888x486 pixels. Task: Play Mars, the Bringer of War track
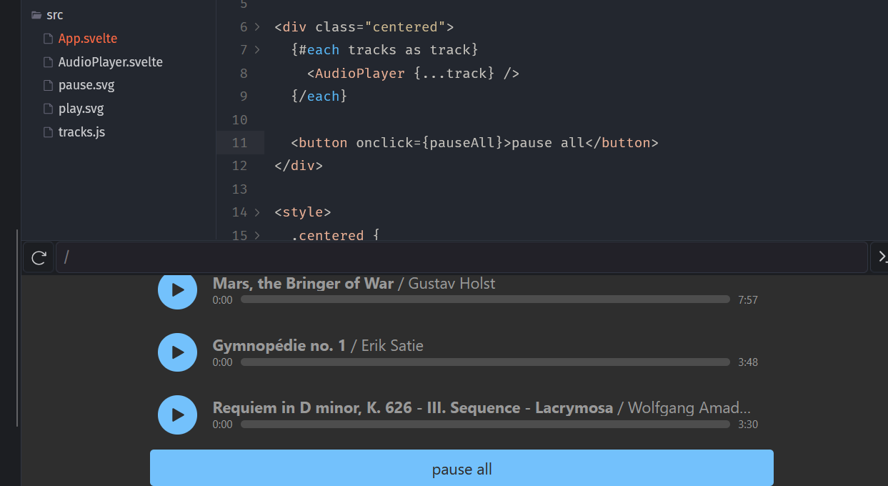[177, 290]
